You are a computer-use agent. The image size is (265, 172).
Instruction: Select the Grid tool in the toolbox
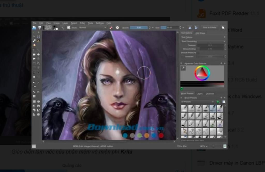tap(34, 96)
